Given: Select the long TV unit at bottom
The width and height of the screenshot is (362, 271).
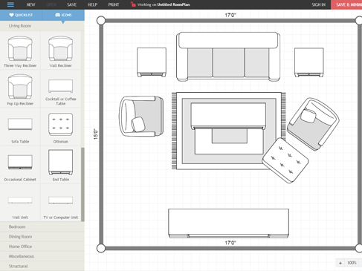Looking at the screenshot, I should pyautogui.click(x=228, y=223).
